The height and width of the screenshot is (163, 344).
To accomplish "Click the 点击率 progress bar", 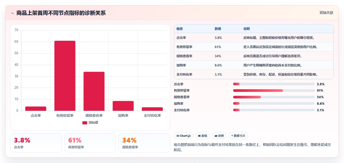I will 274,84.
